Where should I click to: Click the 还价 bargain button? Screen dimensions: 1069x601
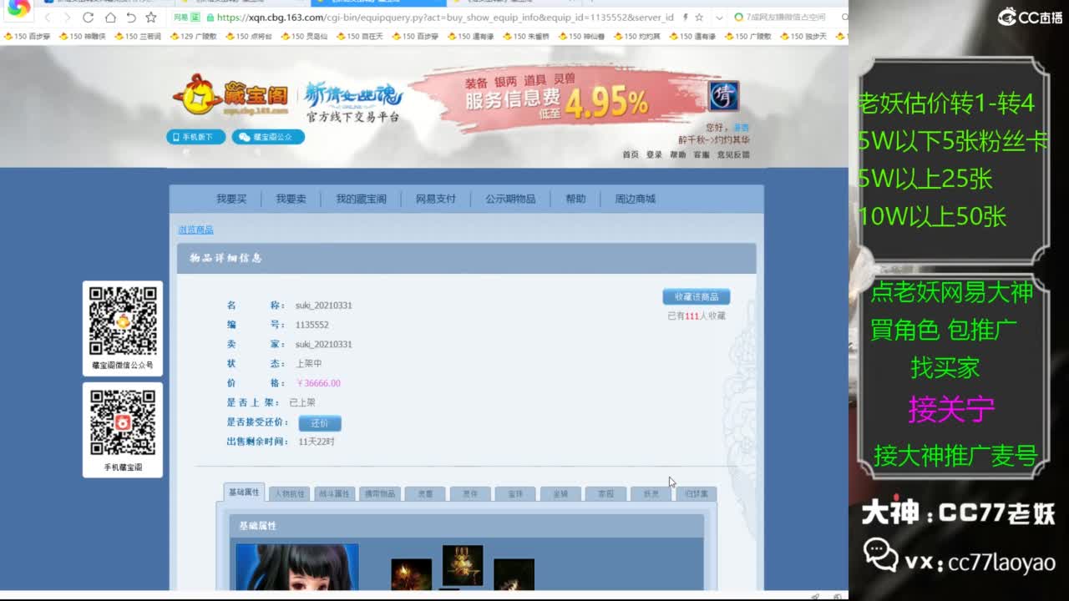coord(320,423)
